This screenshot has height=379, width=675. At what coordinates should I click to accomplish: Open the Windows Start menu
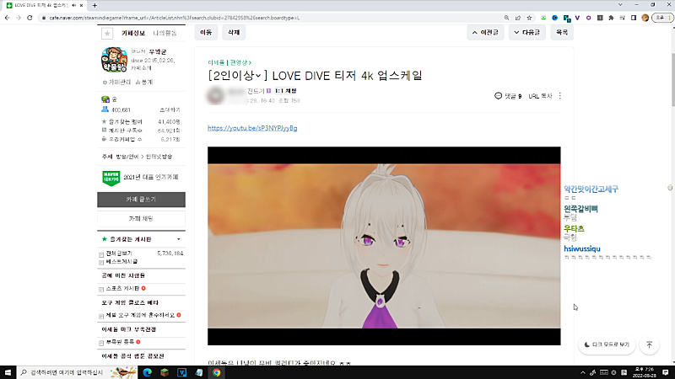tap(8, 372)
